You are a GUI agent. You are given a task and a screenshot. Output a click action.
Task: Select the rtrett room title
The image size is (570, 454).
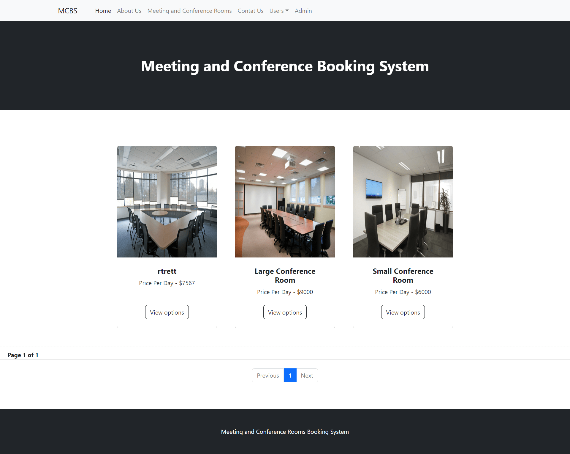[x=167, y=271]
